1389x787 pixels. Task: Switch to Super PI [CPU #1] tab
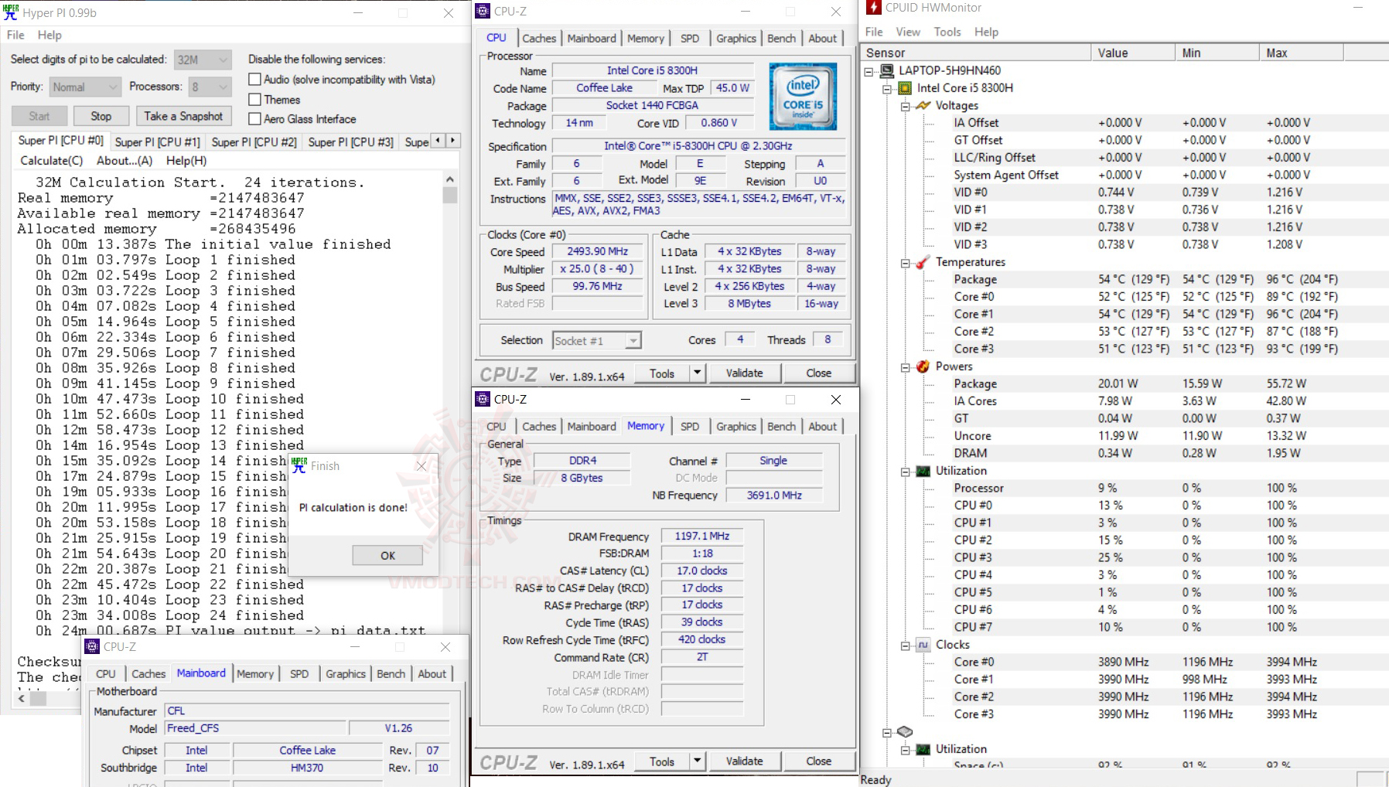pyautogui.click(x=157, y=142)
